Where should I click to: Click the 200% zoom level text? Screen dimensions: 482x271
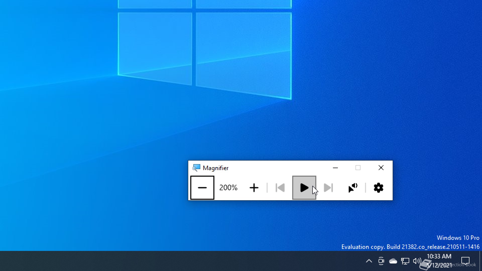228,187
